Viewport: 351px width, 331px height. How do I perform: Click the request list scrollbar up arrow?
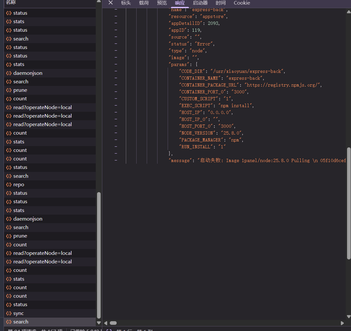coord(99,2)
